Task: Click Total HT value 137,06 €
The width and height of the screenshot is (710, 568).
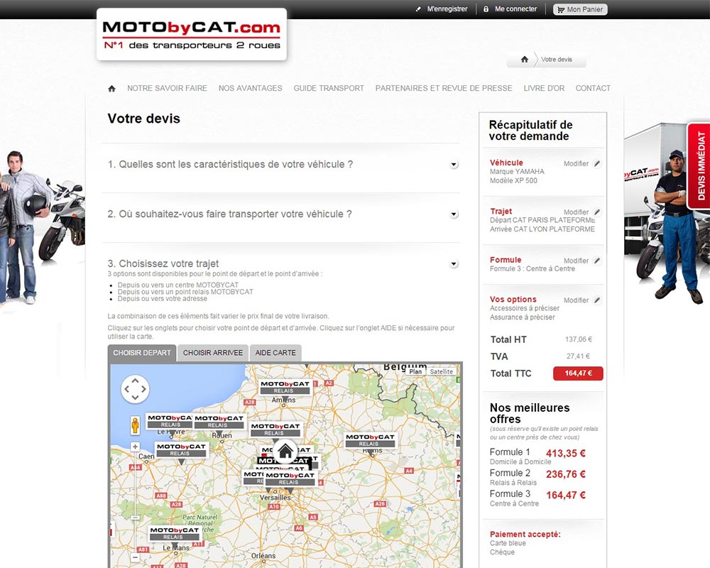Action: (x=578, y=339)
